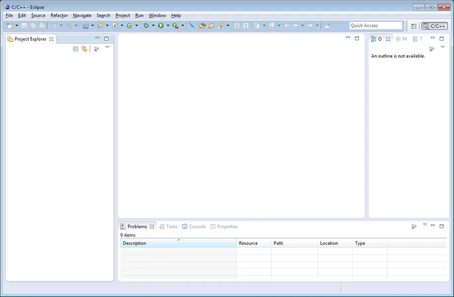Click the New C++ Class icon

pyautogui.click(x=130, y=26)
